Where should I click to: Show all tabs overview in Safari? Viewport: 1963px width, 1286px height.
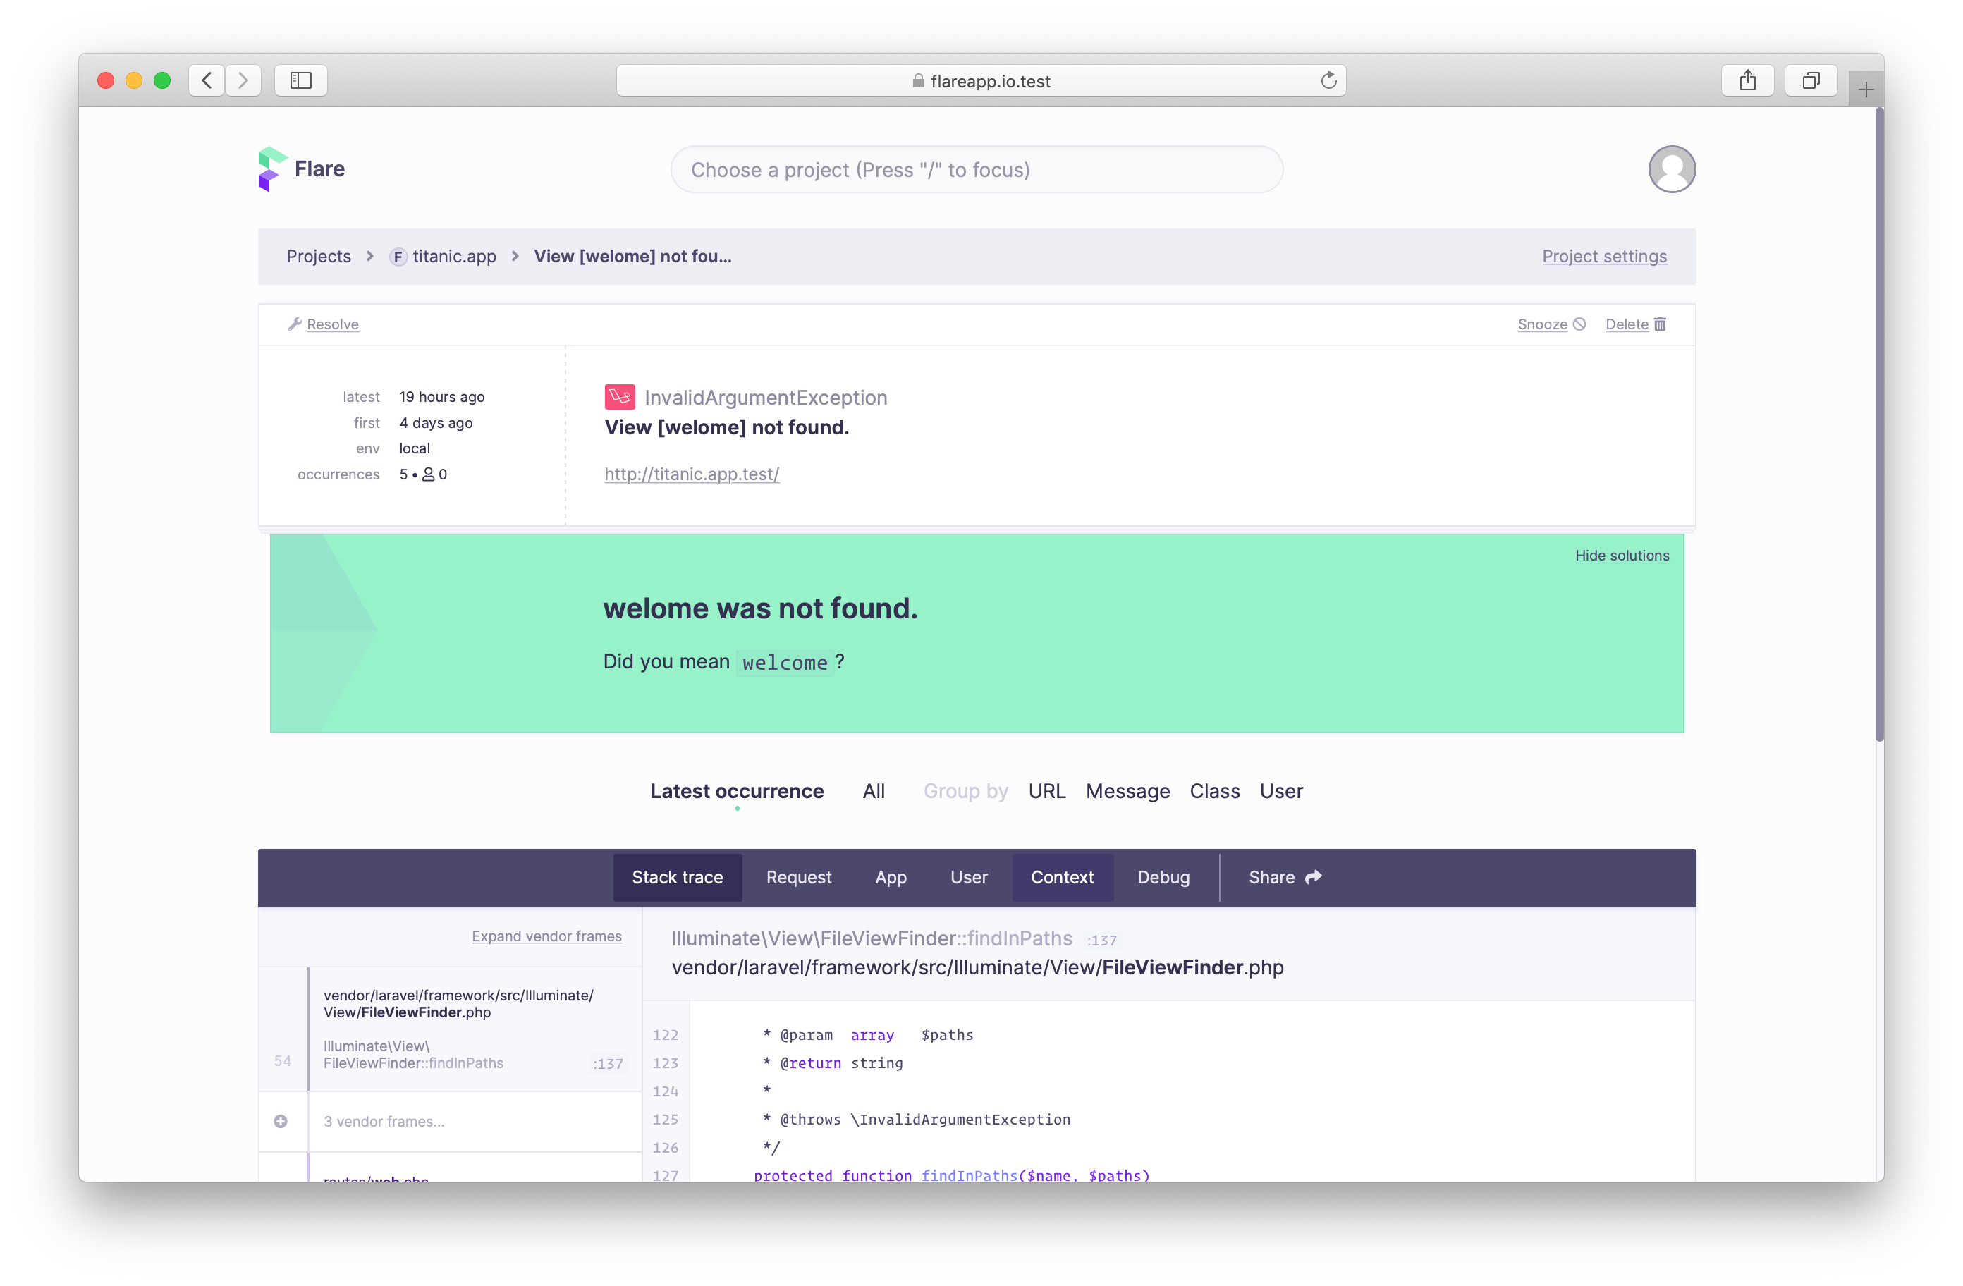pos(1811,80)
